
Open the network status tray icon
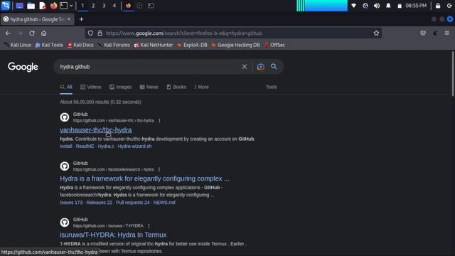pos(354,6)
